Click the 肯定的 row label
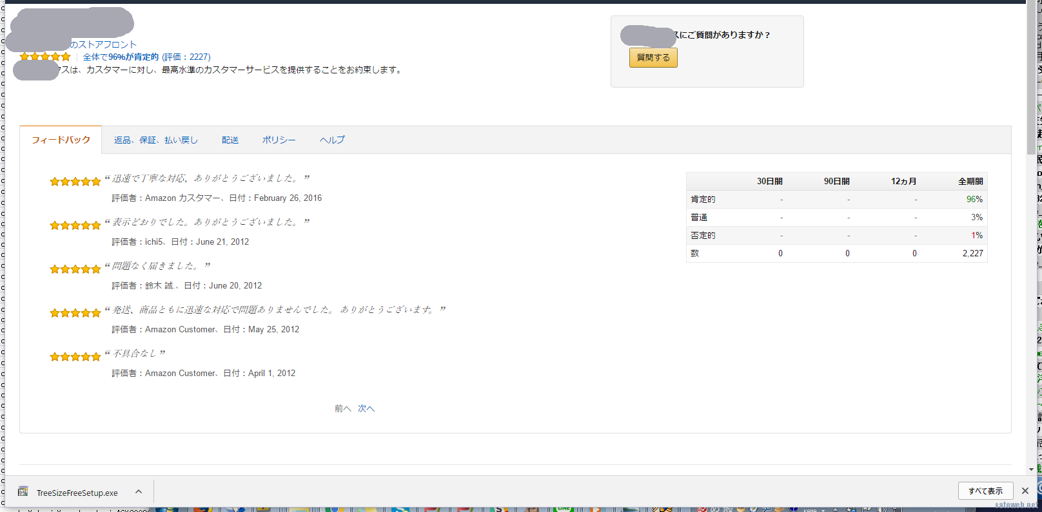The image size is (1042, 512). coord(703,199)
